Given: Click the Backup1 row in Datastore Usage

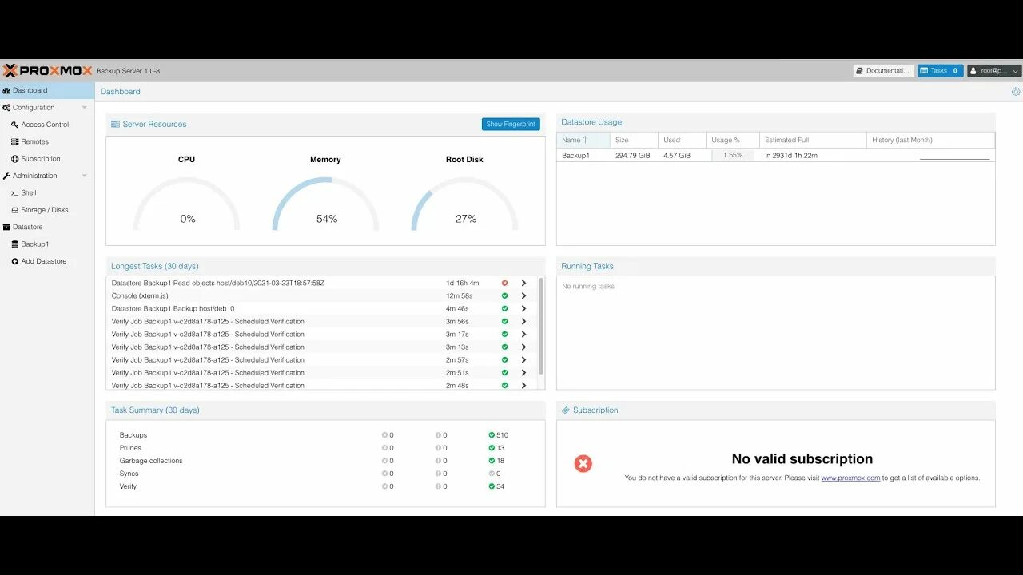Looking at the screenshot, I should tap(775, 156).
